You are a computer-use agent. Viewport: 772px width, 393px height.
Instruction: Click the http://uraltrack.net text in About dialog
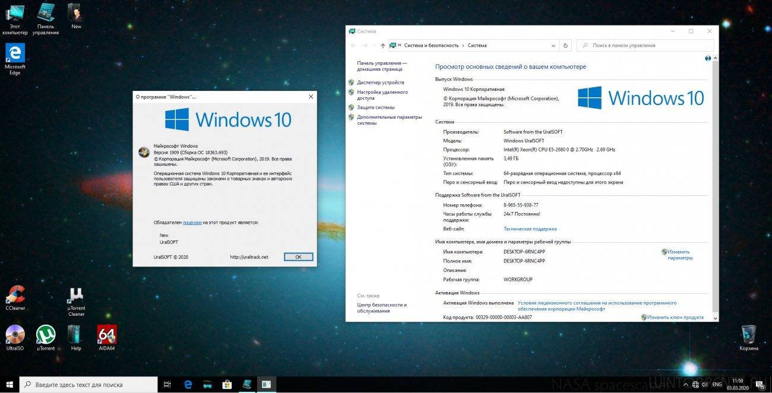pos(249,257)
